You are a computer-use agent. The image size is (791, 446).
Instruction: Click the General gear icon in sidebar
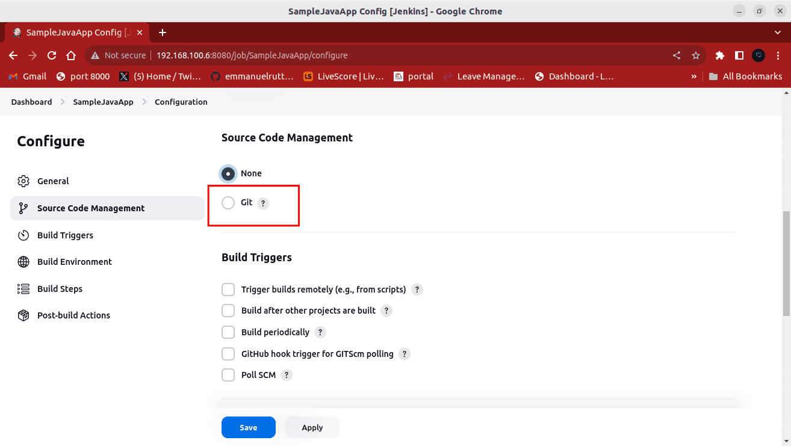coord(23,181)
